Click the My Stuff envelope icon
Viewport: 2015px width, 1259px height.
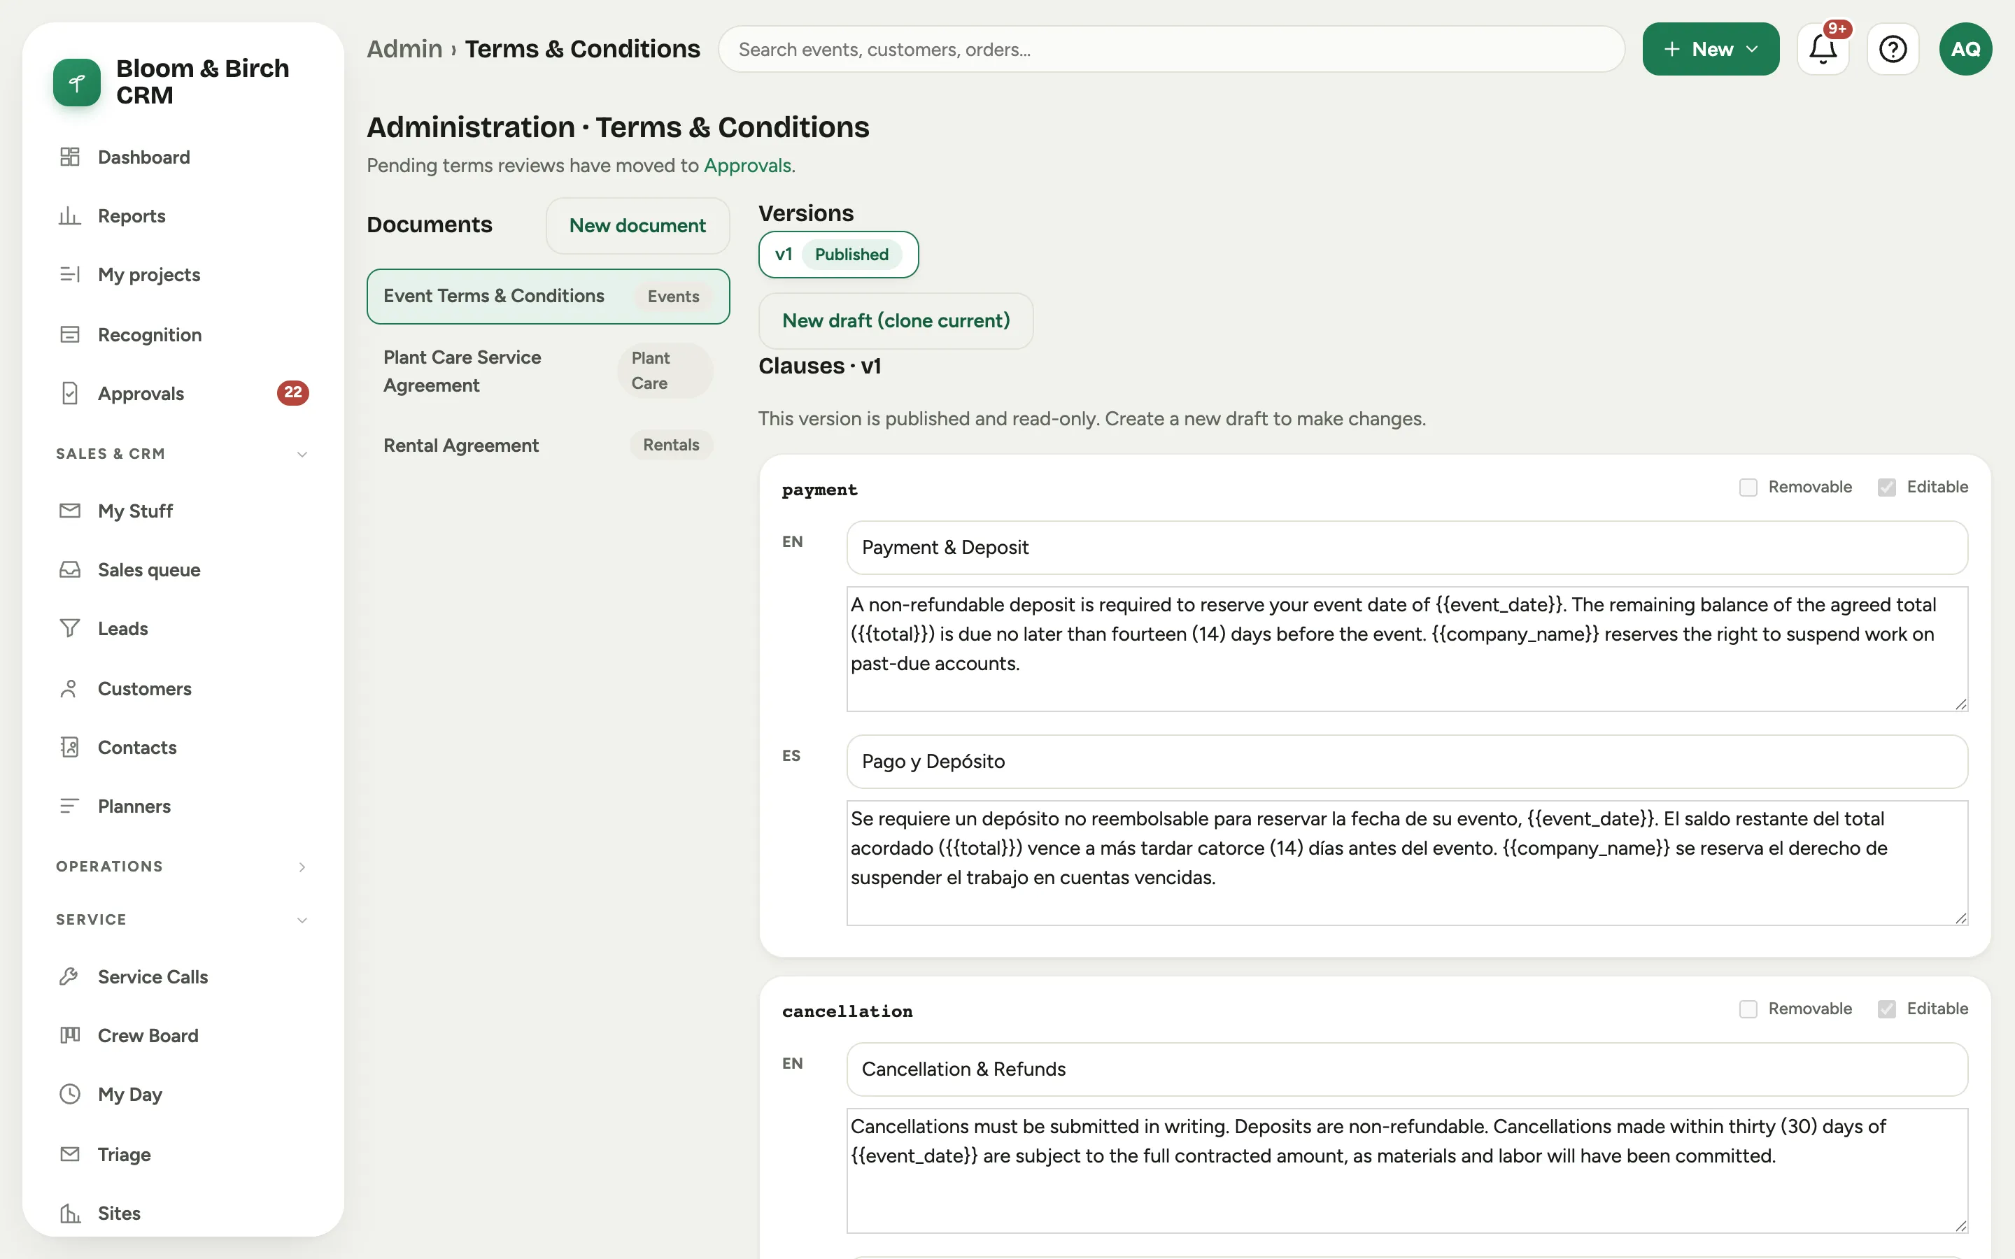[x=70, y=511]
